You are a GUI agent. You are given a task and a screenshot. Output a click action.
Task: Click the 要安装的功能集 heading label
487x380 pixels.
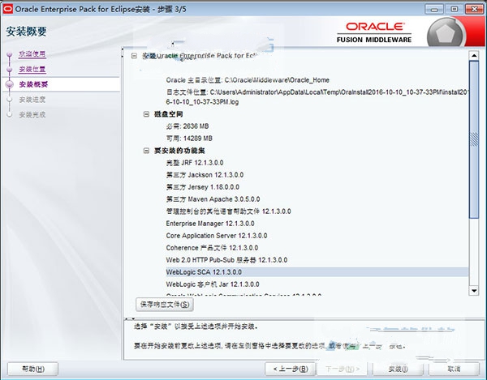click(x=179, y=151)
